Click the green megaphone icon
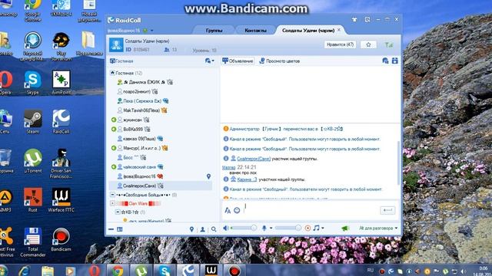The height and width of the screenshot is (276, 492). coord(345,228)
